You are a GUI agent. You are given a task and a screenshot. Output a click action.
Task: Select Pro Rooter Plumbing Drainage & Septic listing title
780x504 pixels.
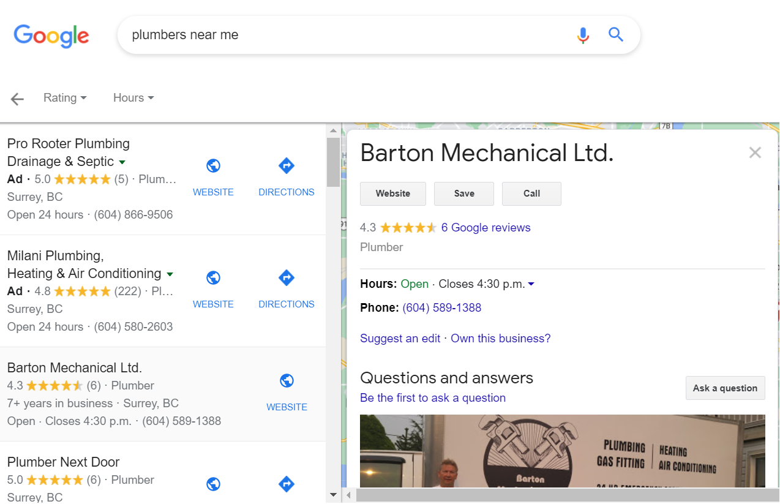[x=68, y=152]
